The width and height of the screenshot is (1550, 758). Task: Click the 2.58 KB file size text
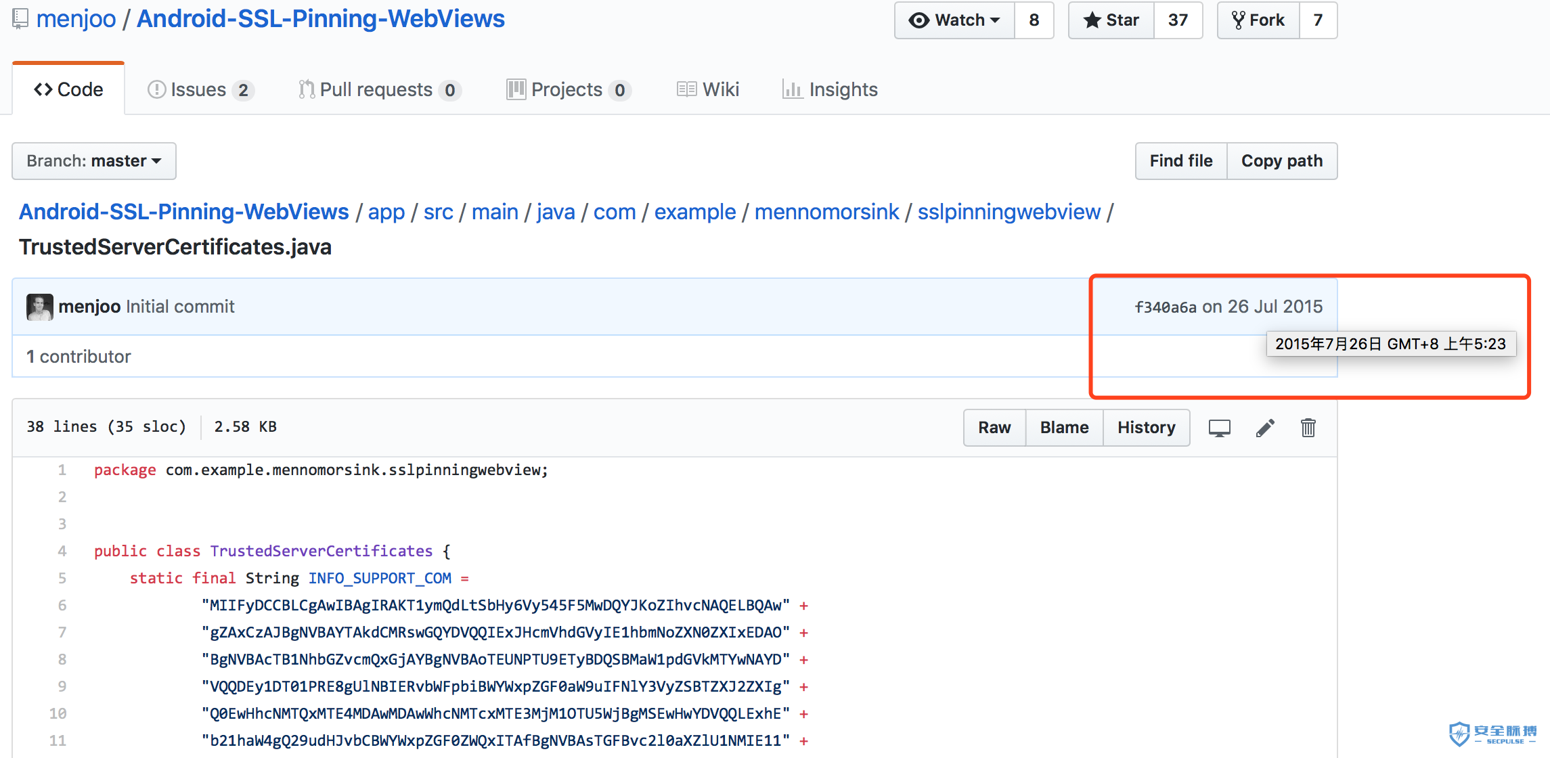[245, 426]
